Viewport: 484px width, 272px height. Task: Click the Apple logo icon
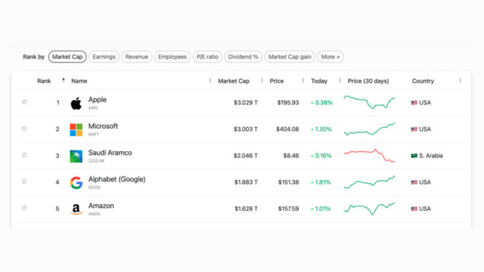click(x=76, y=103)
